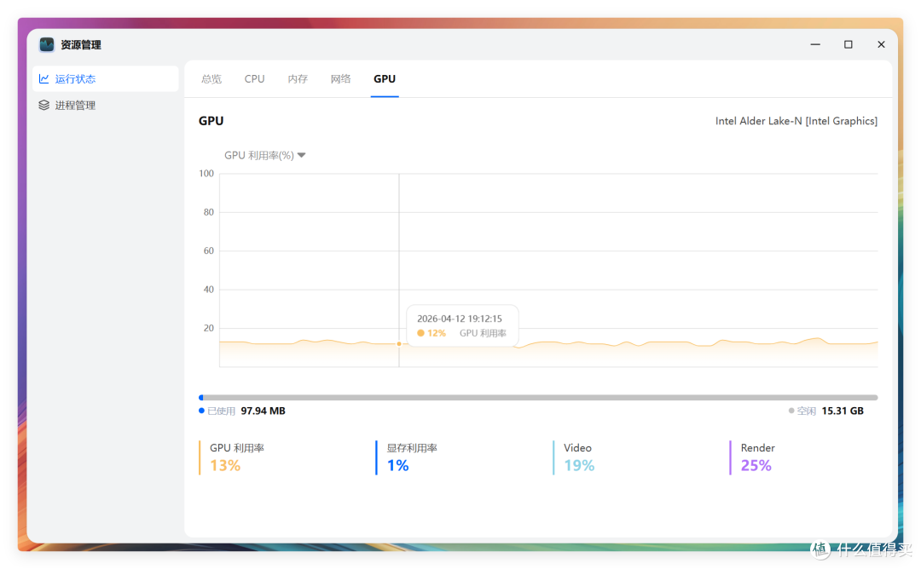Expand the GPU 利用率(%) dropdown
The width and height of the screenshot is (921, 569).
tap(265, 155)
